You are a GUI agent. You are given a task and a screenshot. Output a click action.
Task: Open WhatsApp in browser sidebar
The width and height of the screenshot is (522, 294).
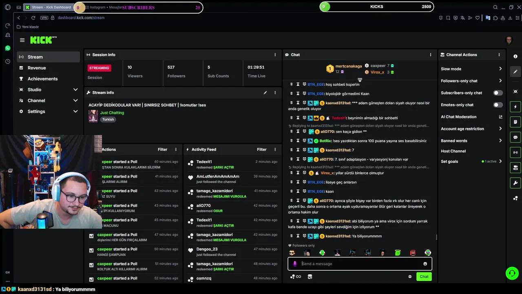point(8,48)
